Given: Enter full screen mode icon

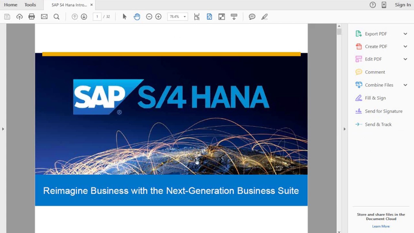Looking at the screenshot, I should click(222, 17).
